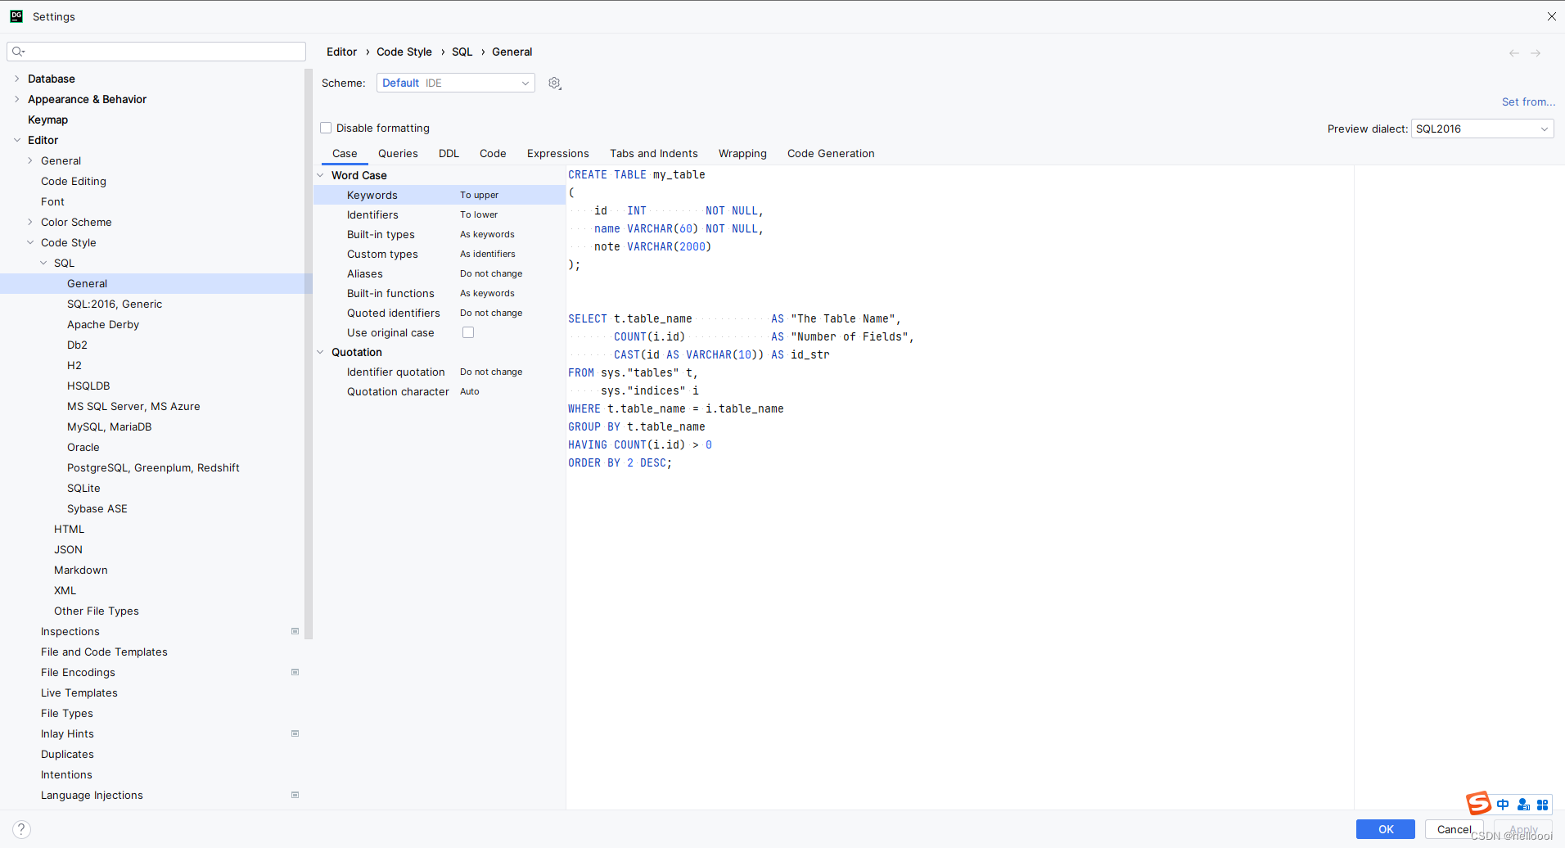
Task: Click the project-level icon beside File Encodings
Action: point(295,672)
